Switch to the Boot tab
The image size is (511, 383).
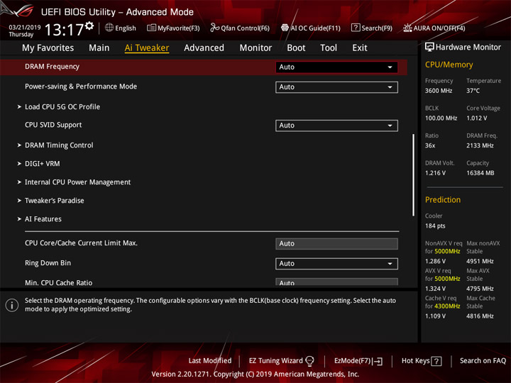tap(296, 48)
